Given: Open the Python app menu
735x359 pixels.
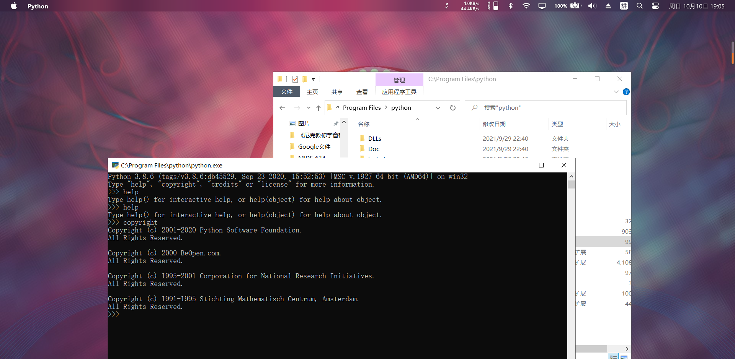Looking at the screenshot, I should 38,6.
